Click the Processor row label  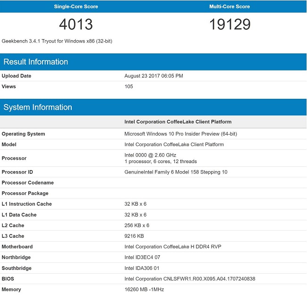(x=14, y=158)
